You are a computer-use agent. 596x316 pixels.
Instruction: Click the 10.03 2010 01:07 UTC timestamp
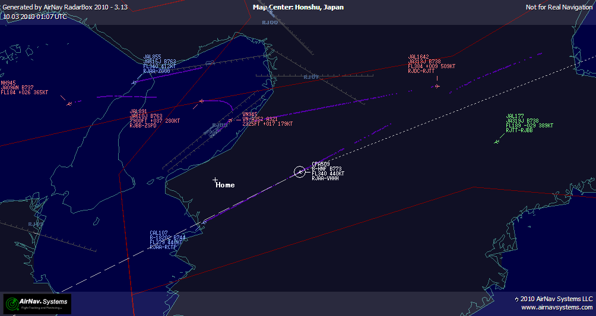coord(35,17)
